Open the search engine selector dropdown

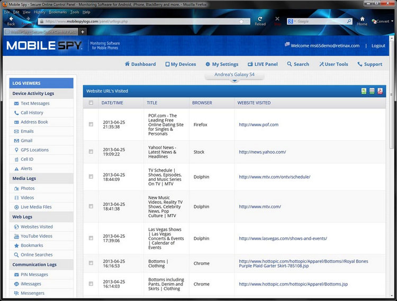(292, 21)
